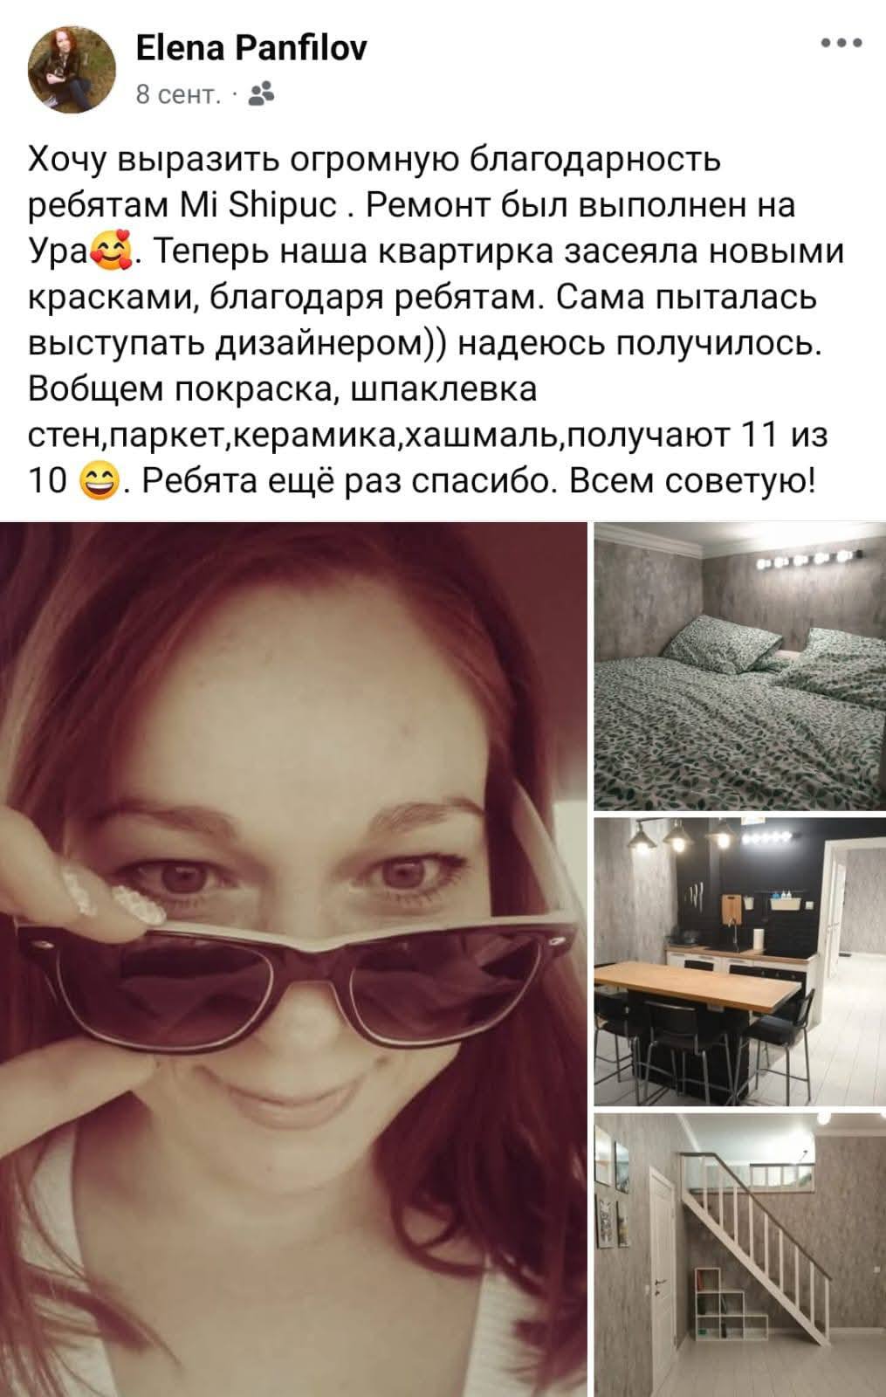Click the friends audience icon beside the date
The image size is (886, 1397).
tap(262, 93)
